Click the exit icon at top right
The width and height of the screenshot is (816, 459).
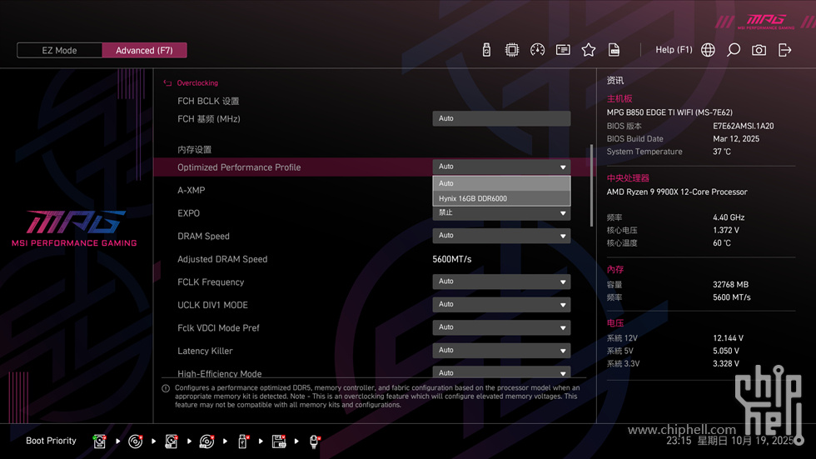pos(784,50)
